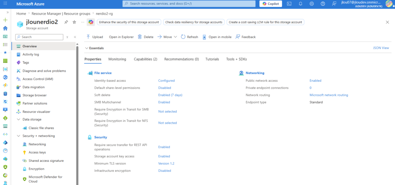Open Function App lightning icon in left rail

tap(5, 85)
